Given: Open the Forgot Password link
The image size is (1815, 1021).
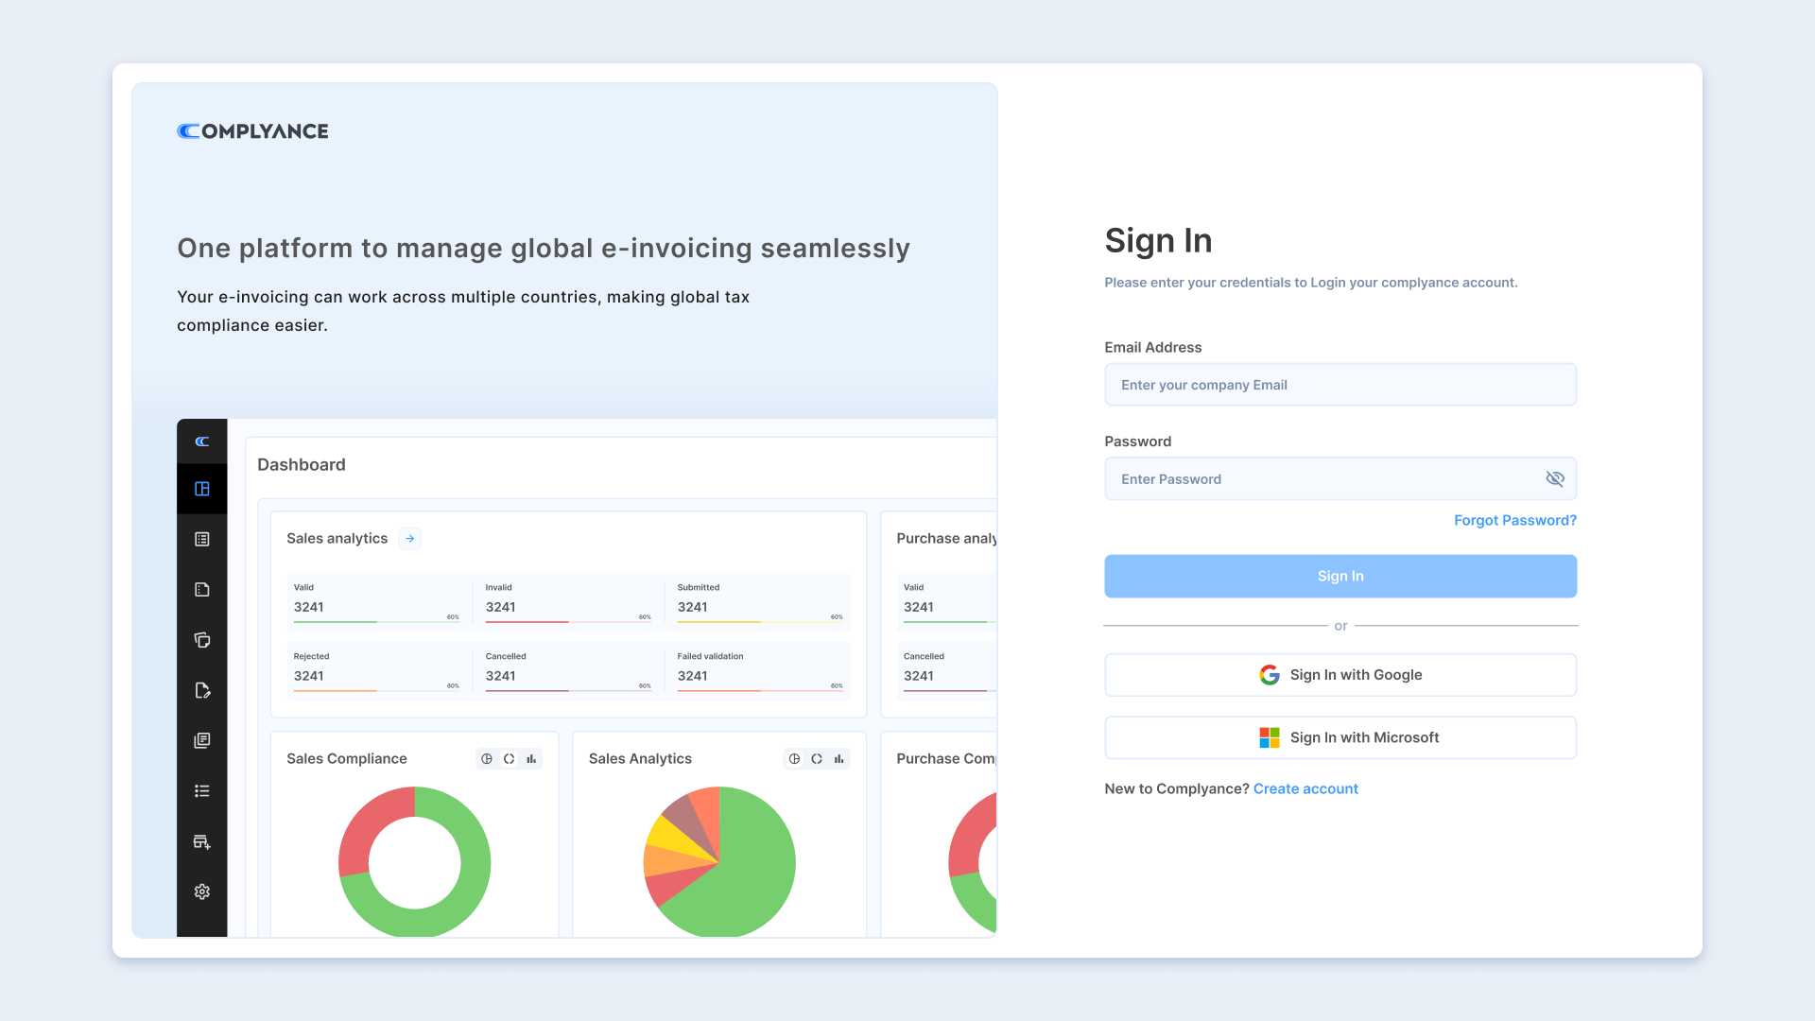Looking at the screenshot, I should coord(1514,521).
